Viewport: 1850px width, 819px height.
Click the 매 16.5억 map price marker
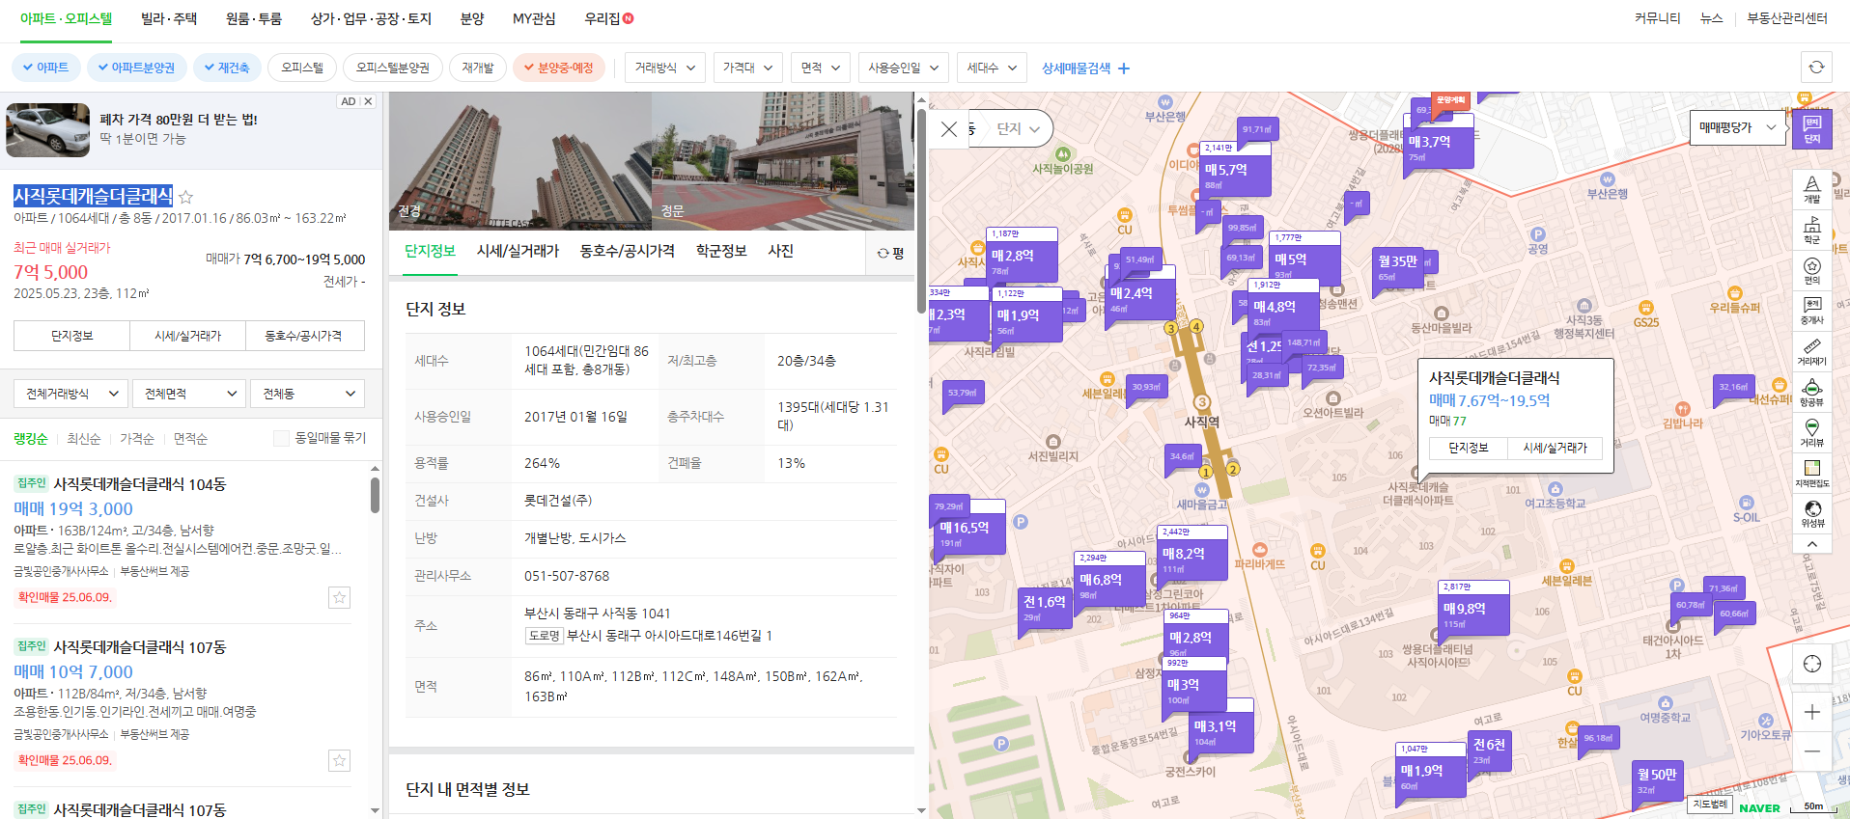(x=970, y=528)
